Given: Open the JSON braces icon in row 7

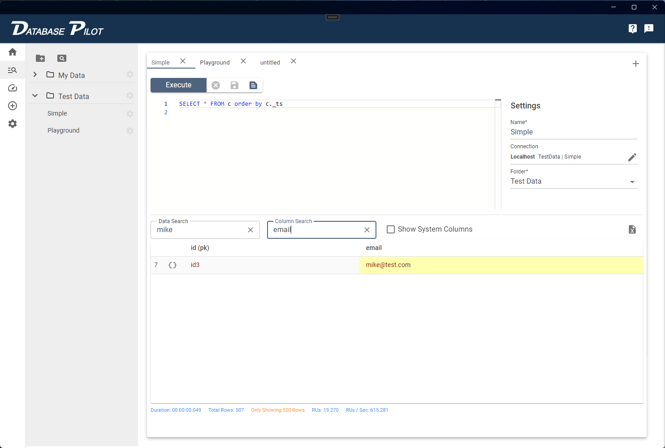Looking at the screenshot, I should [x=173, y=265].
